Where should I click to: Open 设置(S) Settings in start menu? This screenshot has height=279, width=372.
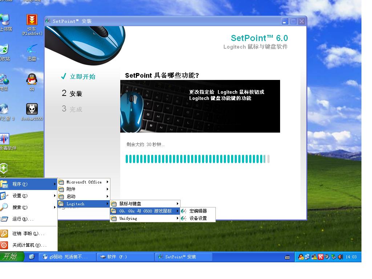coord(28,196)
